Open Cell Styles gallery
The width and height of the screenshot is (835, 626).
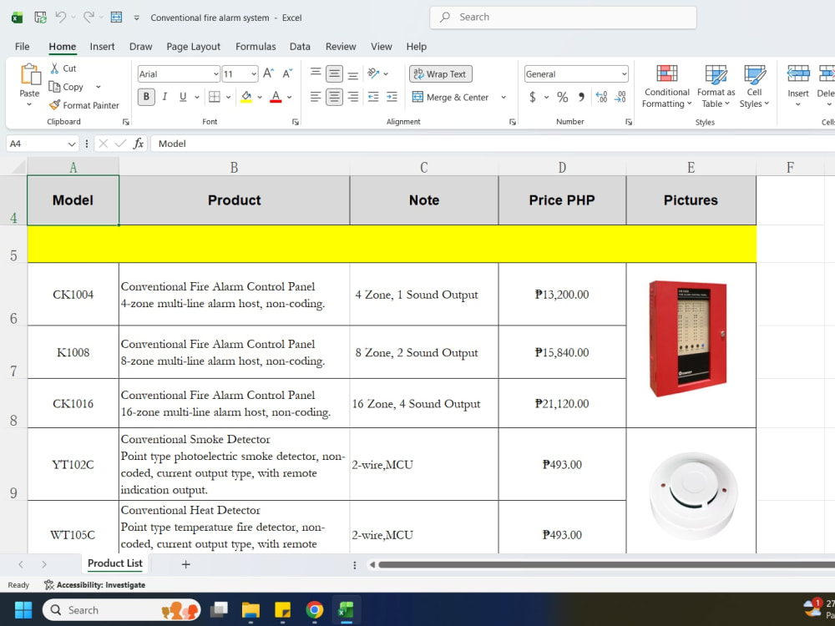tap(754, 86)
